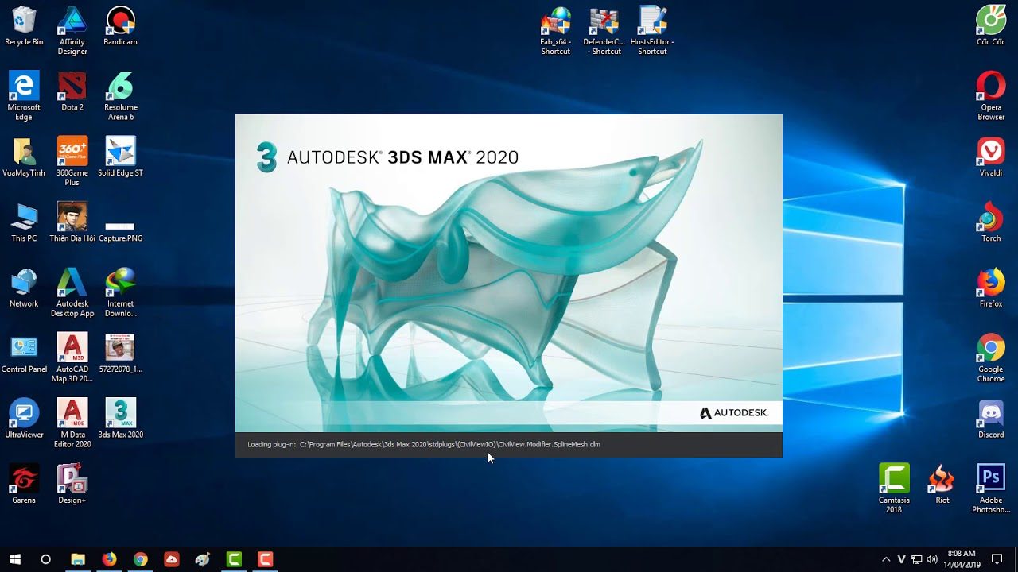Open the Opera Browser desktop icon
Image resolution: width=1018 pixels, height=572 pixels.
pyautogui.click(x=991, y=96)
